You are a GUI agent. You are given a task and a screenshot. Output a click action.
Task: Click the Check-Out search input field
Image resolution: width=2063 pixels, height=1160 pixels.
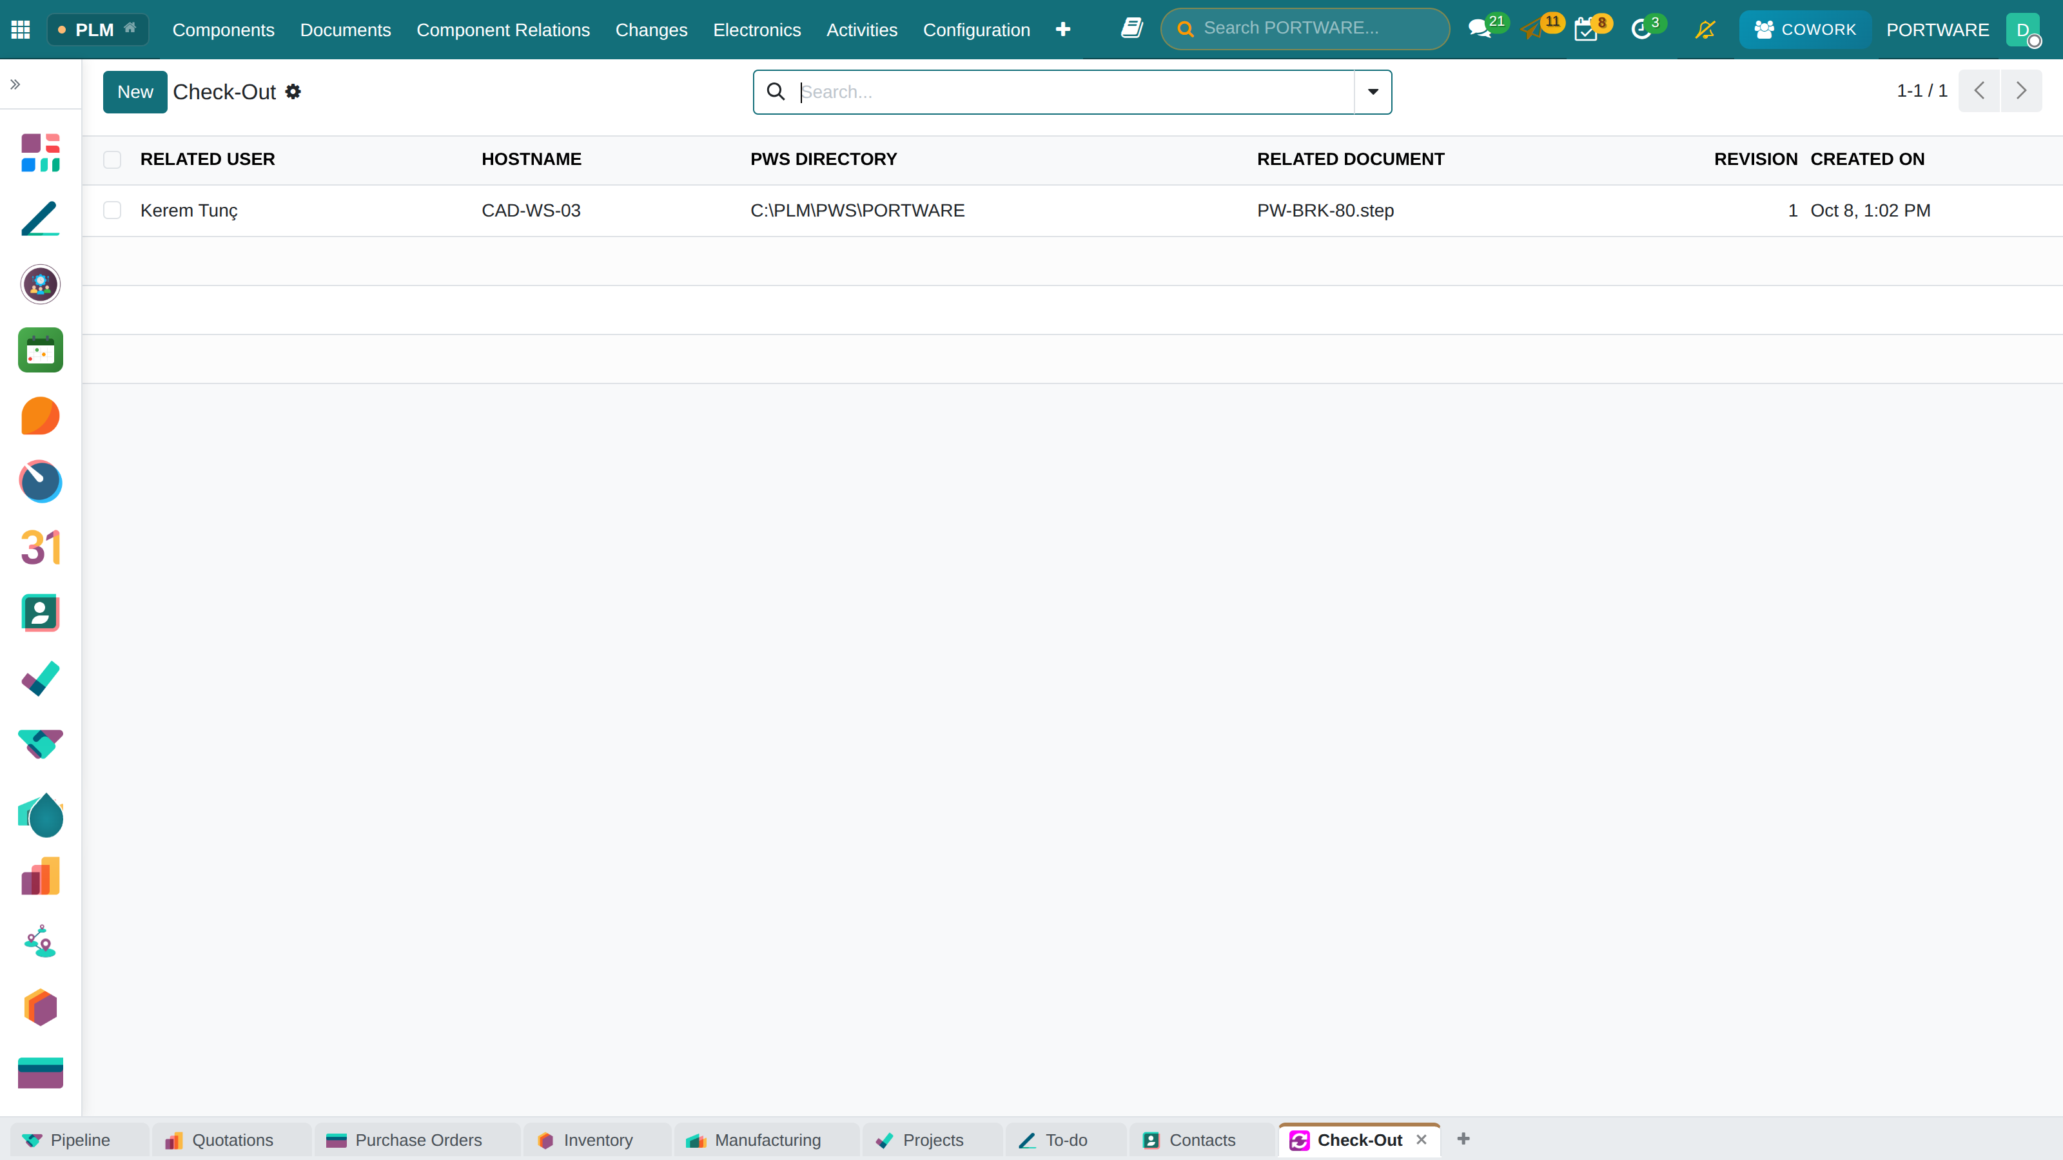(x=1073, y=92)
